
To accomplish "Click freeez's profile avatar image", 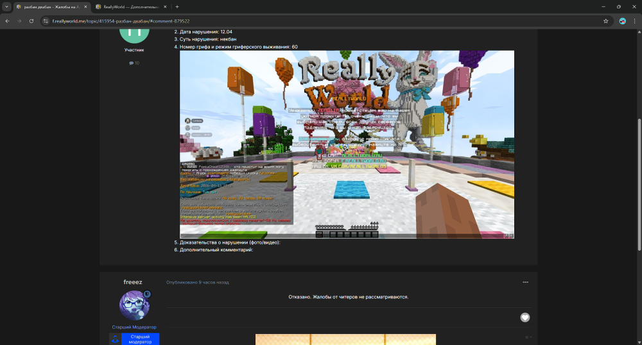I will (134, 305).
